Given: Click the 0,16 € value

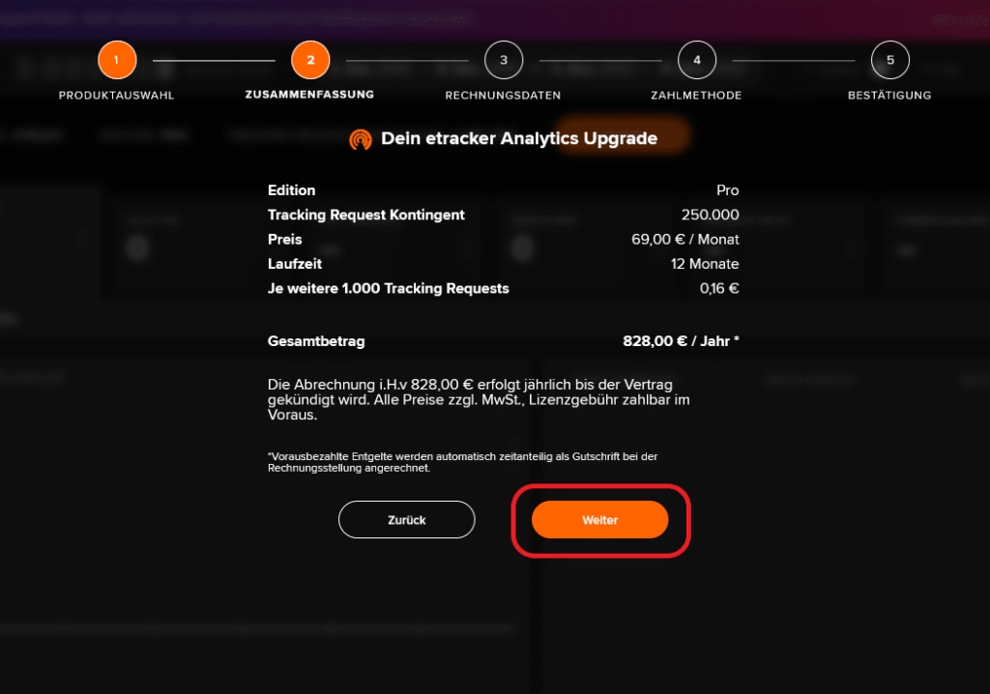Looking at the screenshot, I should pos(719,289).
